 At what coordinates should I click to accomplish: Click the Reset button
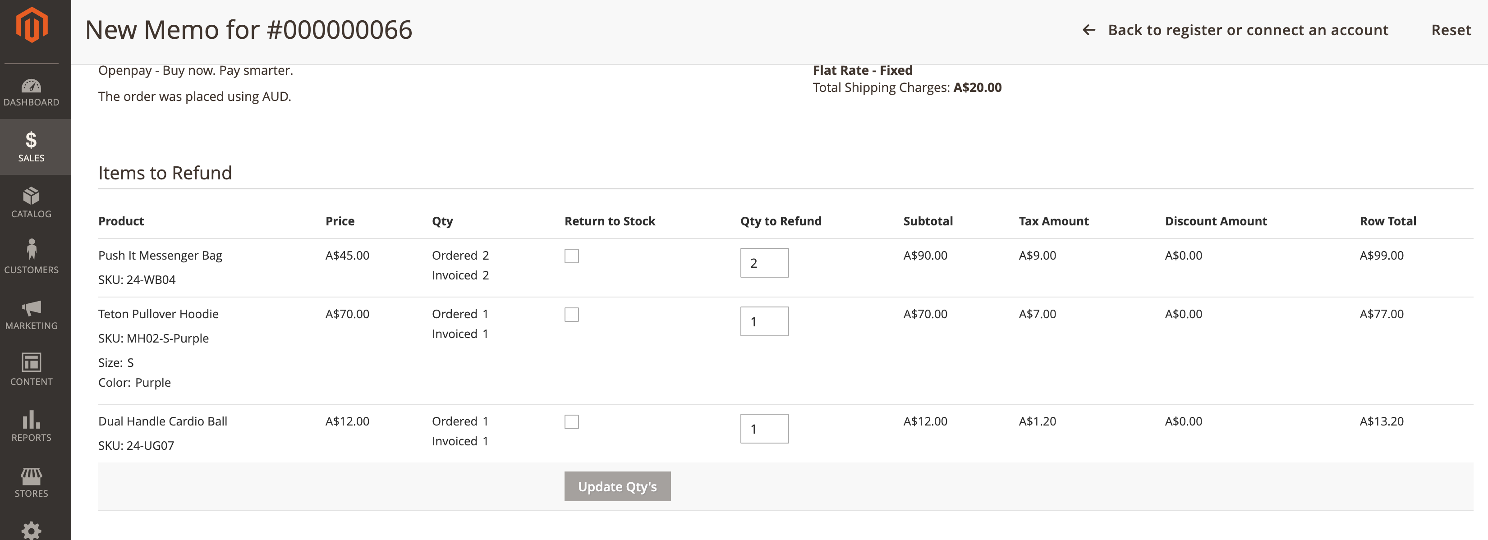[x=1451, y=30]
